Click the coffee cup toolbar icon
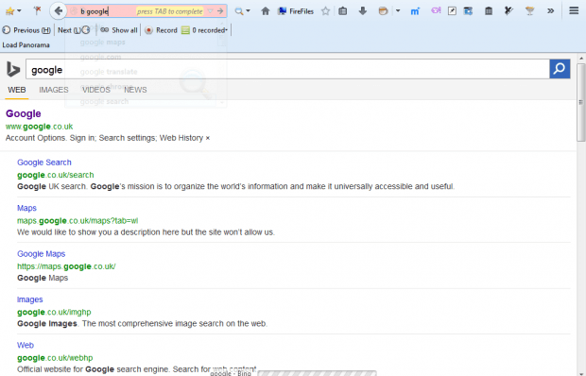 383,11
